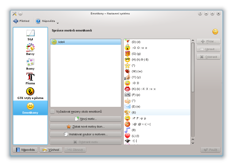Click the tools icon in title bar
This screenshot has width=233, height=166.
pyautogui.click(x=14, y=14)
